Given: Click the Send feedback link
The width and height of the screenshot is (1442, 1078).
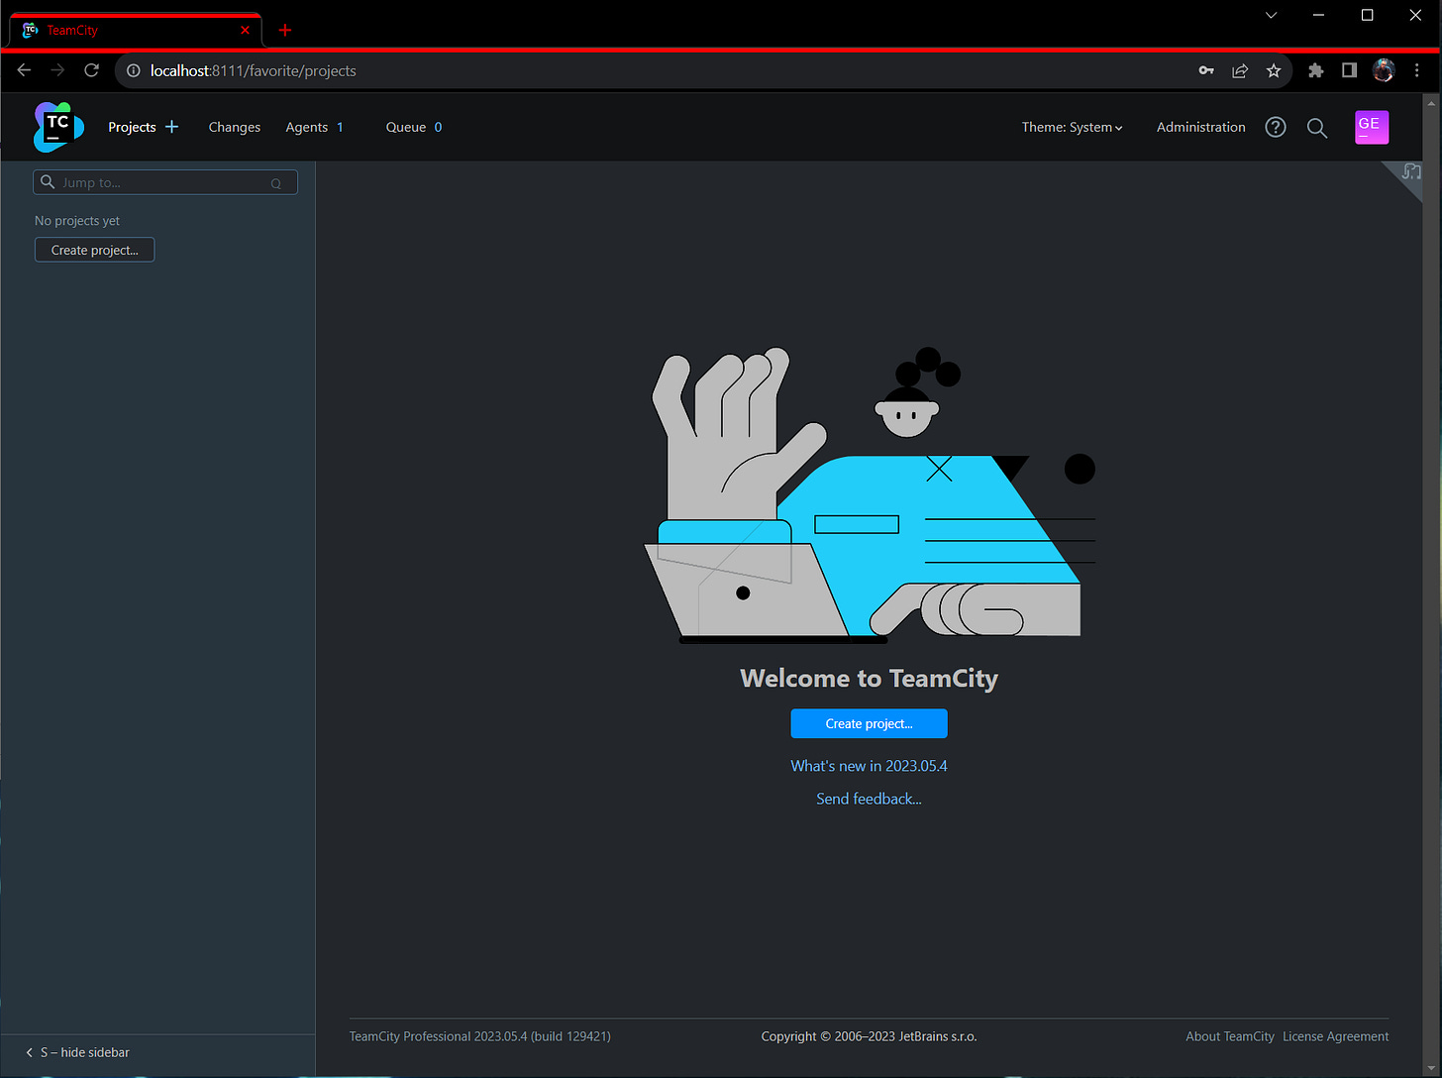Looking at the screenshot, I should (x=869, y=799).
